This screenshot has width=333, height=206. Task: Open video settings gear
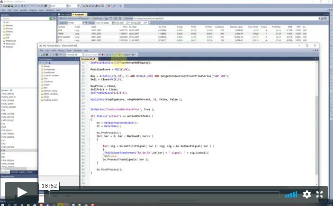(307, 194)
